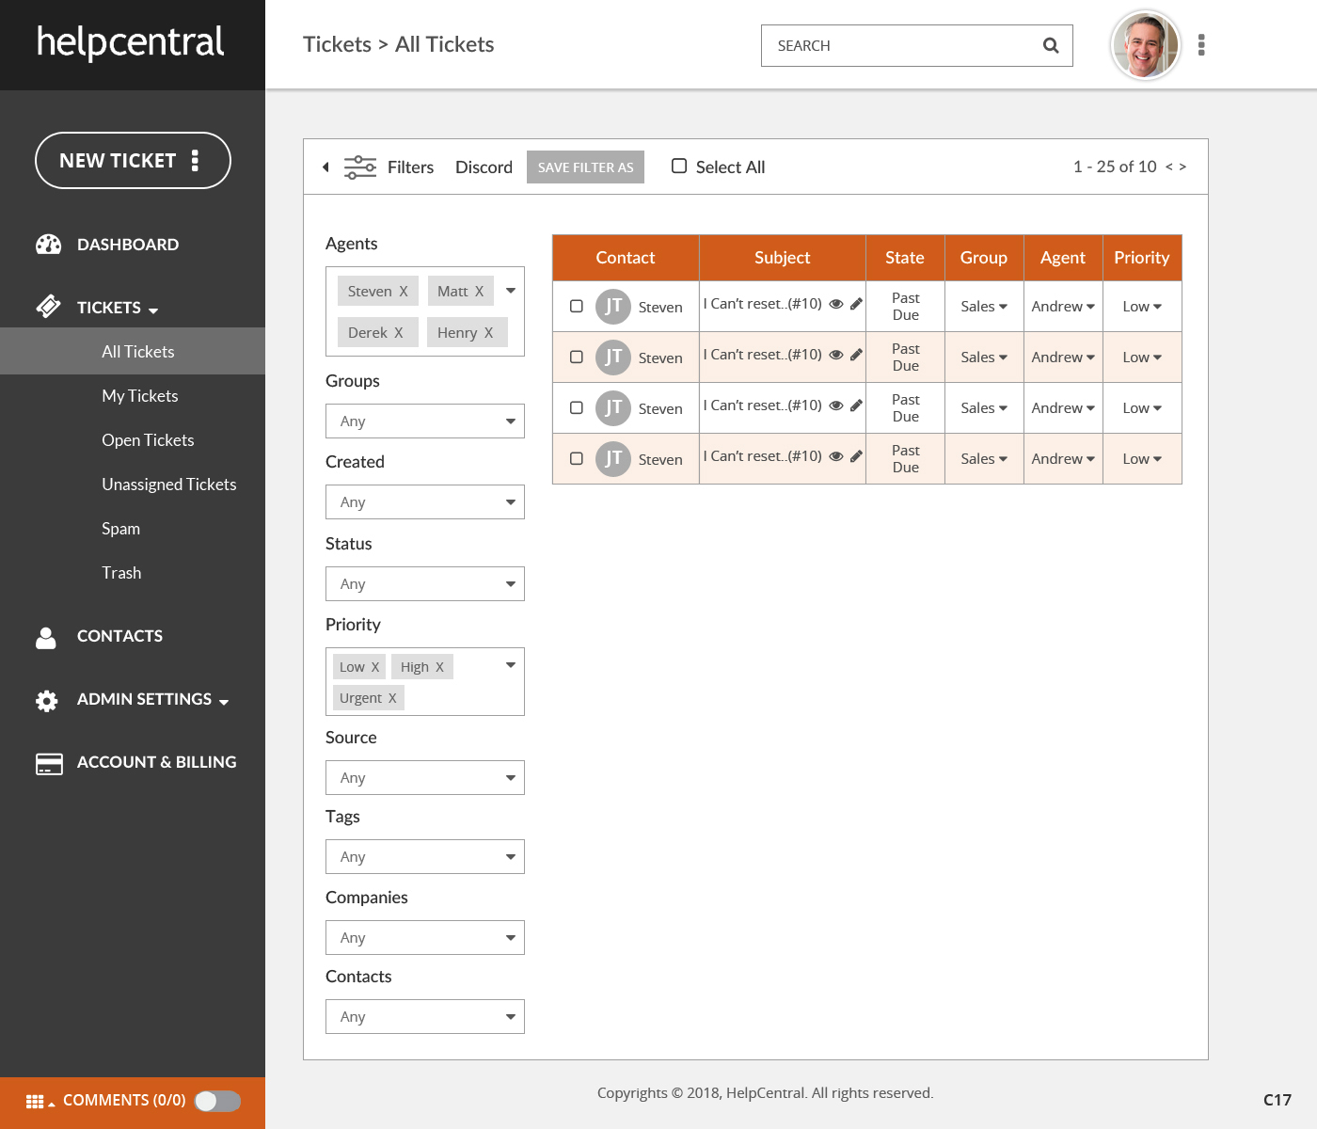Open the three-dot menu beside profile avatar
The image size is (1317, 1129).
pos(1201,45)
